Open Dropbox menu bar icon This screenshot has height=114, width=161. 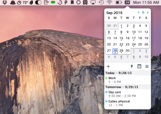click(5, 2)
